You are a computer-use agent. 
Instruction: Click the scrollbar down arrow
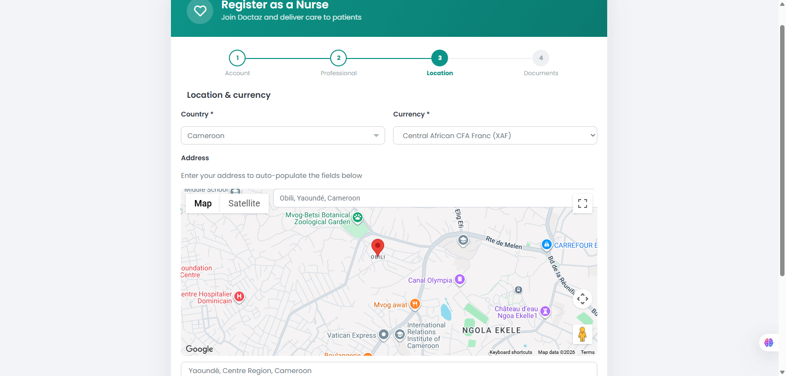(x=783, y=372)
